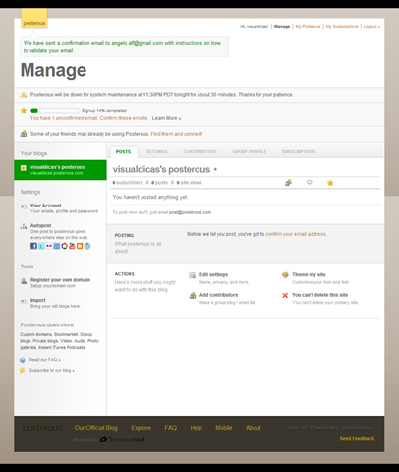
Task: Click the Twitter autopost icon
Action: (x=41, y=246)
